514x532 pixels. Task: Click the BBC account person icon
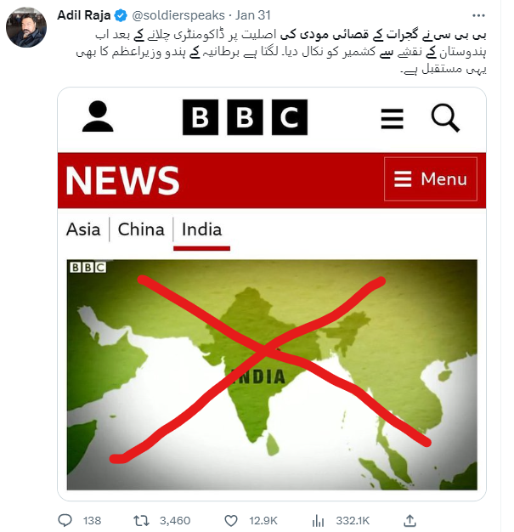coord(98,116)
